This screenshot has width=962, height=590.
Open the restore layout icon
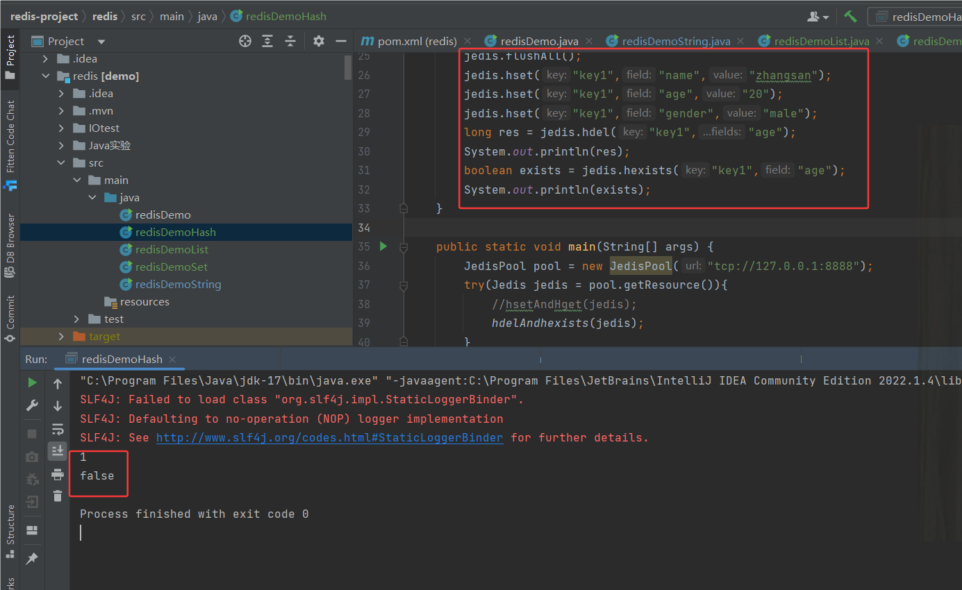coord(32,530)
